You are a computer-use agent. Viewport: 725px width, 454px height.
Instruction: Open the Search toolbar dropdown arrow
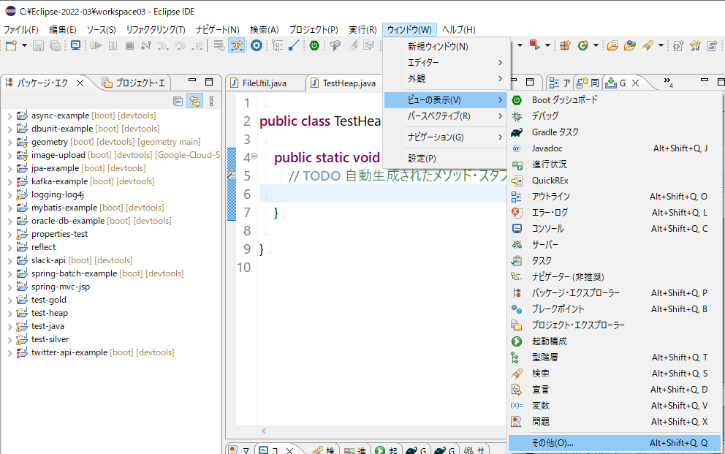point(661,45)
